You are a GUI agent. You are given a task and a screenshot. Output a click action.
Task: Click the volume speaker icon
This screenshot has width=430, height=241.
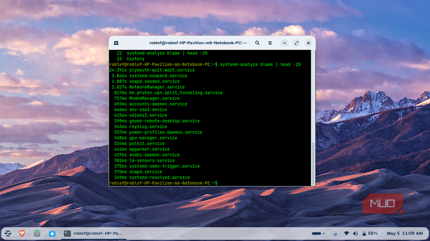coord(356,233)
